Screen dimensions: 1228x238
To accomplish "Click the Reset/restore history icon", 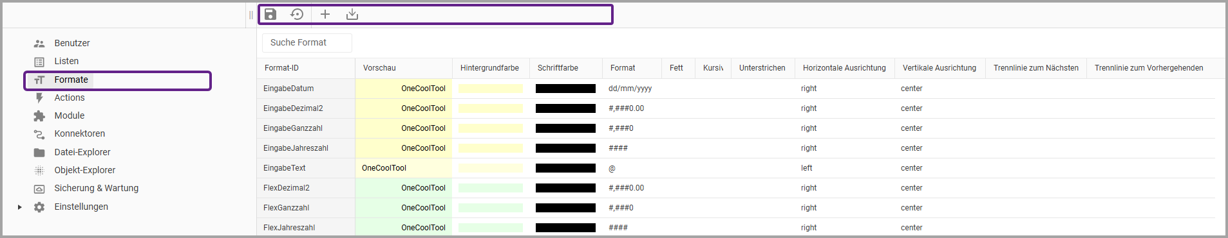I will pyautogui.click(x=297, y=14).
